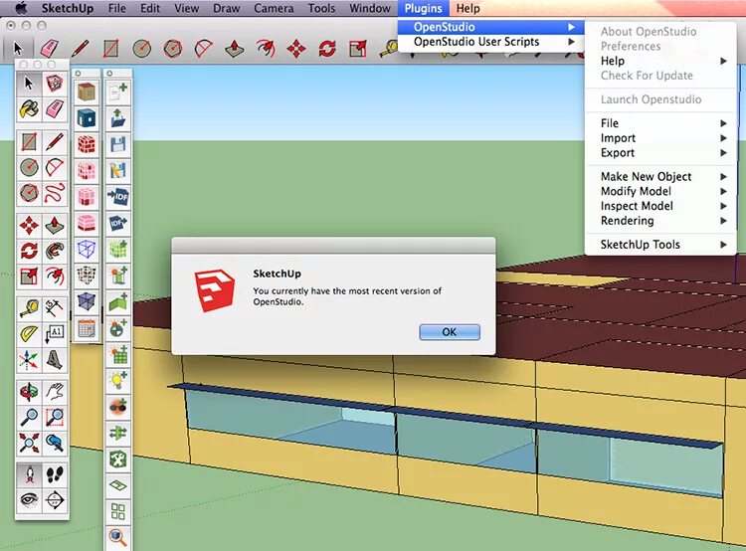The width and height of the screenshot is (746, 551).
Task: Click the OpenStudio new model icon
Action: click(x=118, y=92)
